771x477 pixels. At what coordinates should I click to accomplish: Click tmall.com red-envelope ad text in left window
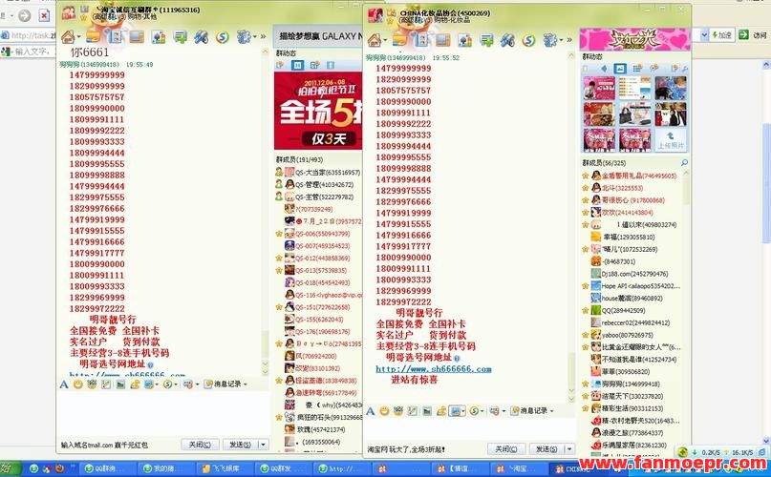[x=104, y=446]
